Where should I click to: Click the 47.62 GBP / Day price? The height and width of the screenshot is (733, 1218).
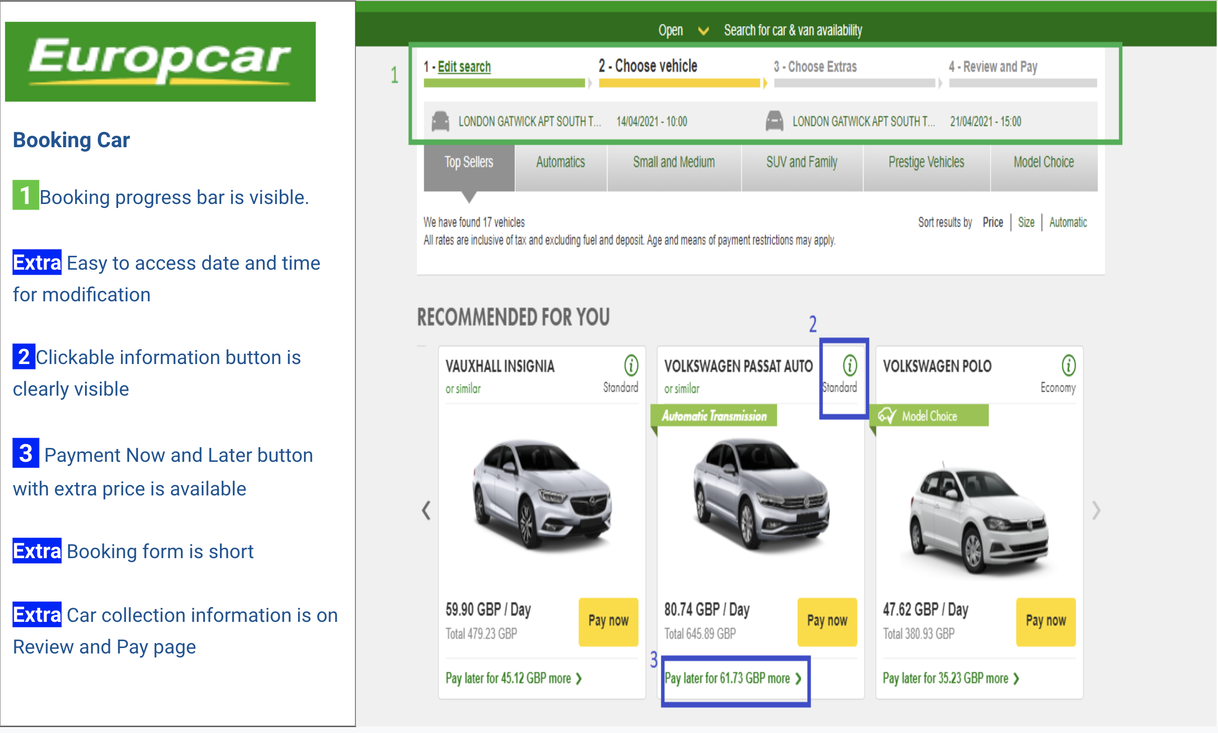point(925,610)
